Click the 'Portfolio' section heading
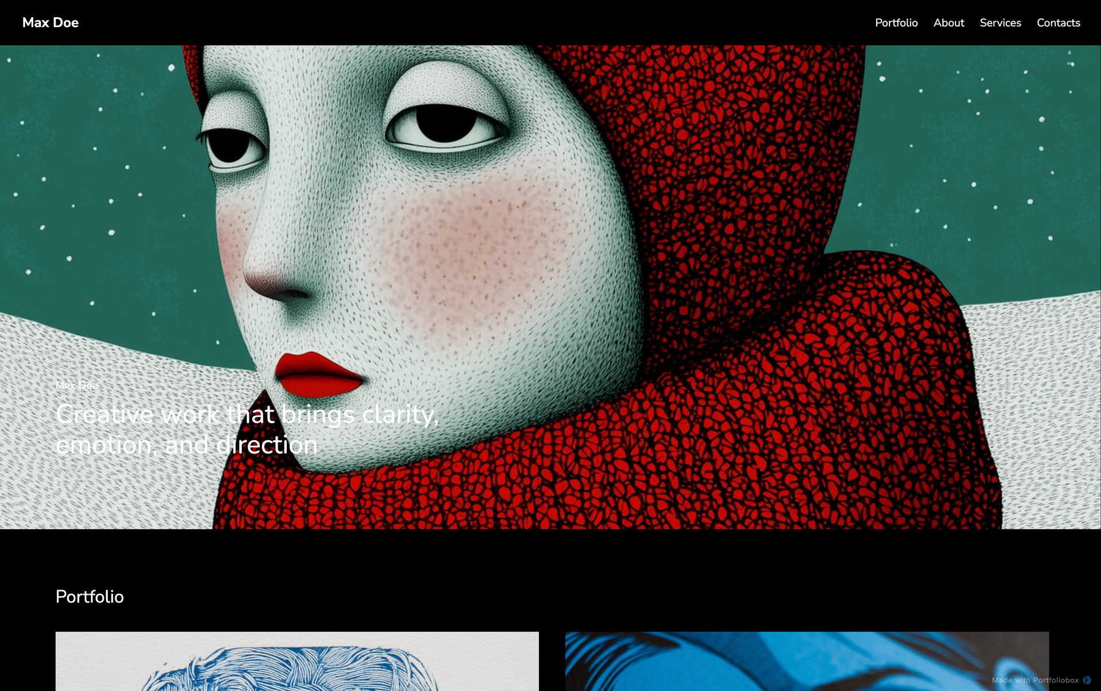1101x691 pixels. click(89, 596)
